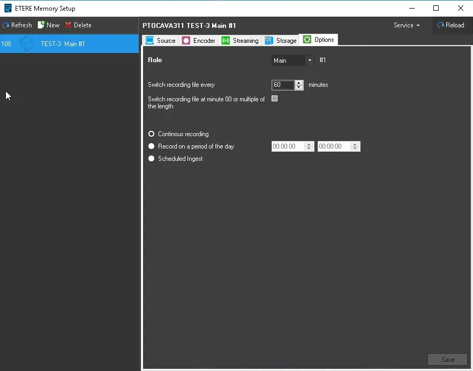Select the Continous recording radio button
The width and height of the screenshot is (473, 371).
click(x=152, y=134)
